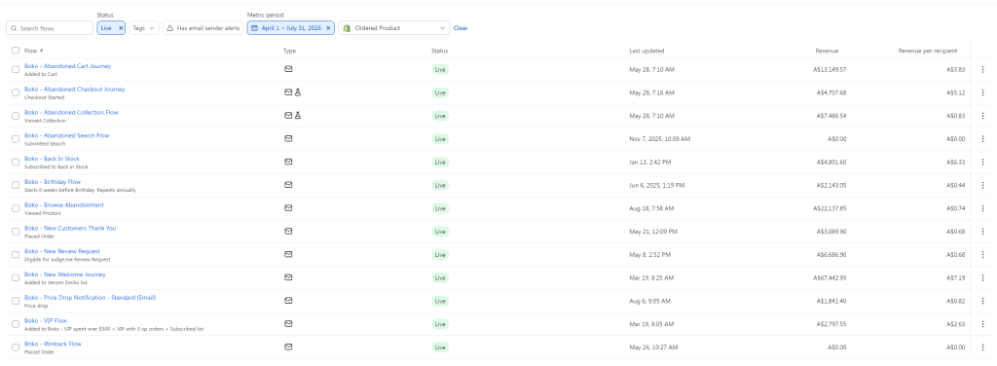Open Boko - New Welcome Journey flow
Screen dimensions: 997x366
pyautogui.click(x=65, y=274)
